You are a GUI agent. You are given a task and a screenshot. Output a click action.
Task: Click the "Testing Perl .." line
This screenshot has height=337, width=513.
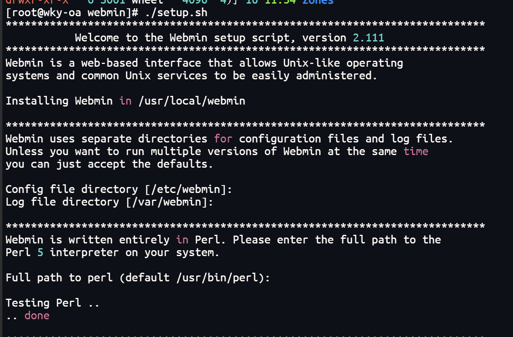(x=52, y=303)
